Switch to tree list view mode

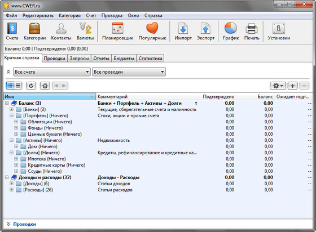pos(10,86)
